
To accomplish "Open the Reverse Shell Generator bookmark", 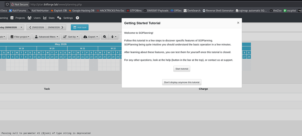I will click(218, 11).
